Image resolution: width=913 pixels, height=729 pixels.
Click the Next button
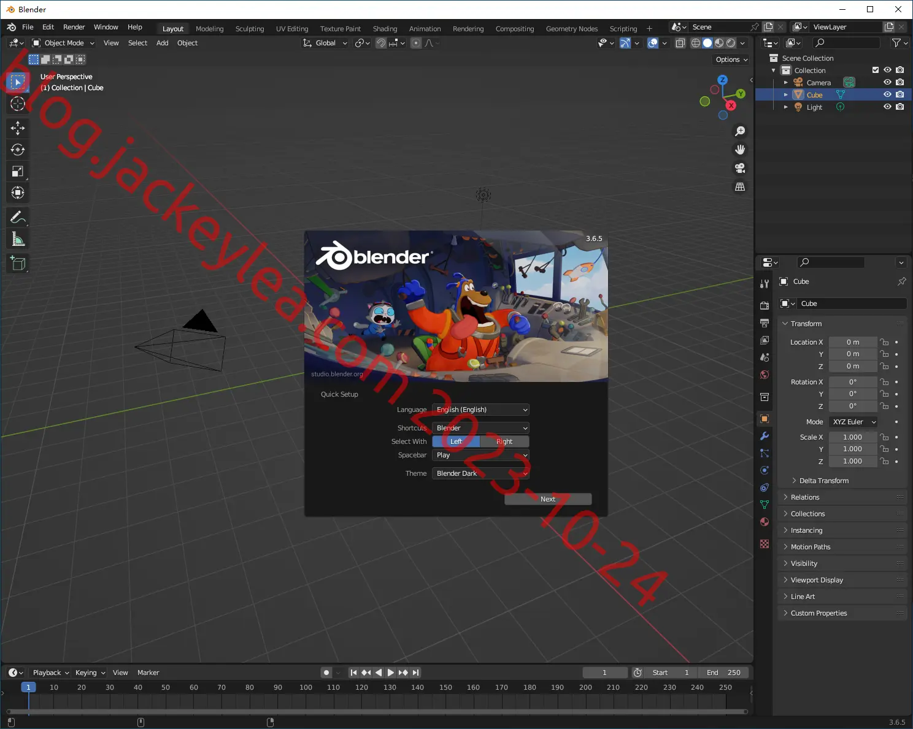point(548,499)
